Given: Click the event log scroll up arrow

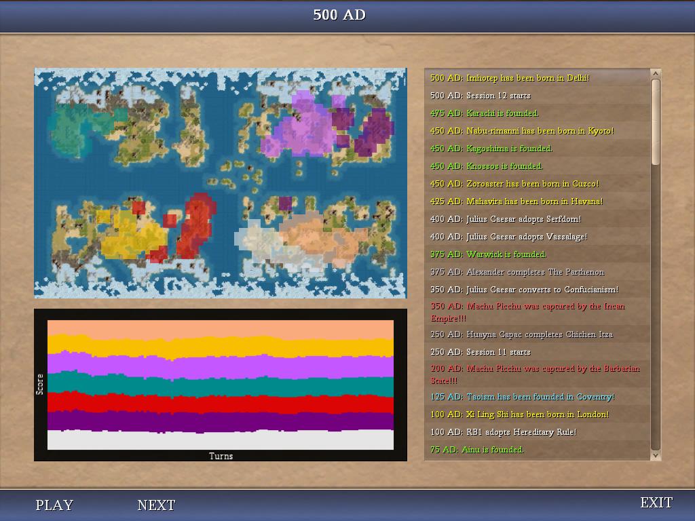Looking at the screenshot, I should click(x=656, y=73).
